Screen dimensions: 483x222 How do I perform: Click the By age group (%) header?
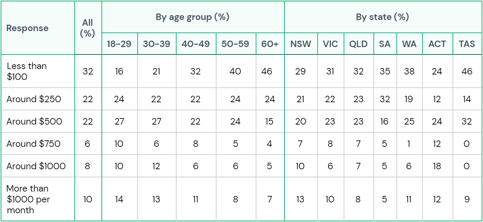192,17
